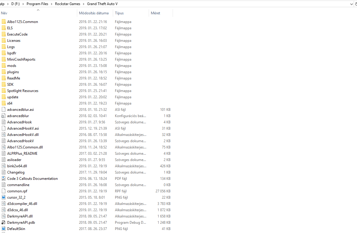Click the common.rpf file icon
This screenshot has height=233, width=357.
tap(3, 191)
